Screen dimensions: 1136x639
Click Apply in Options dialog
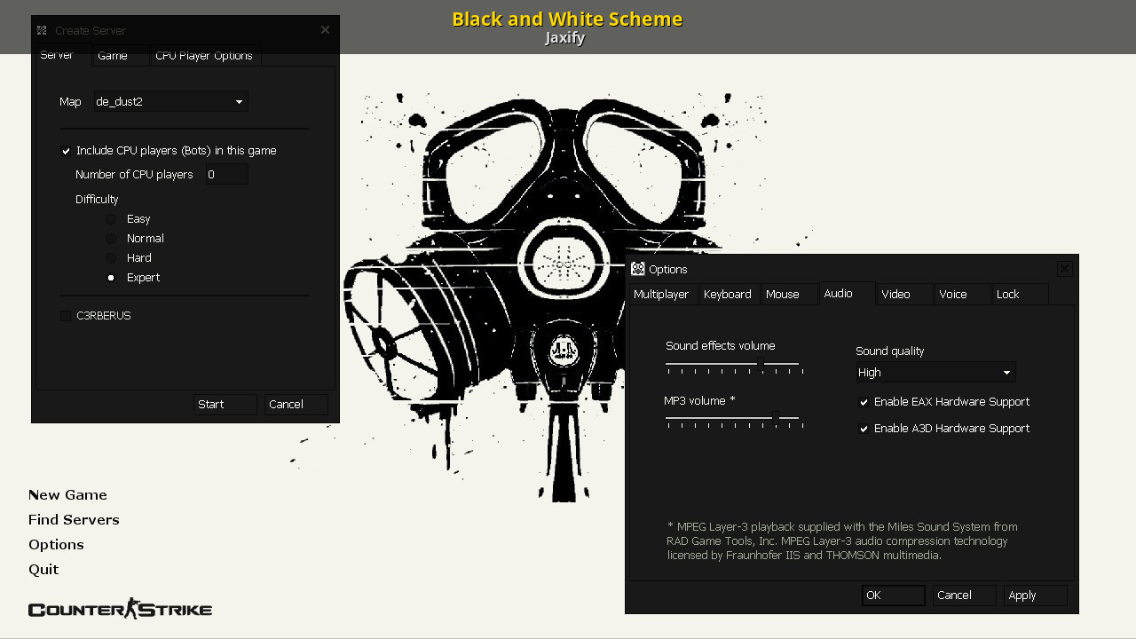point(1035,596)
